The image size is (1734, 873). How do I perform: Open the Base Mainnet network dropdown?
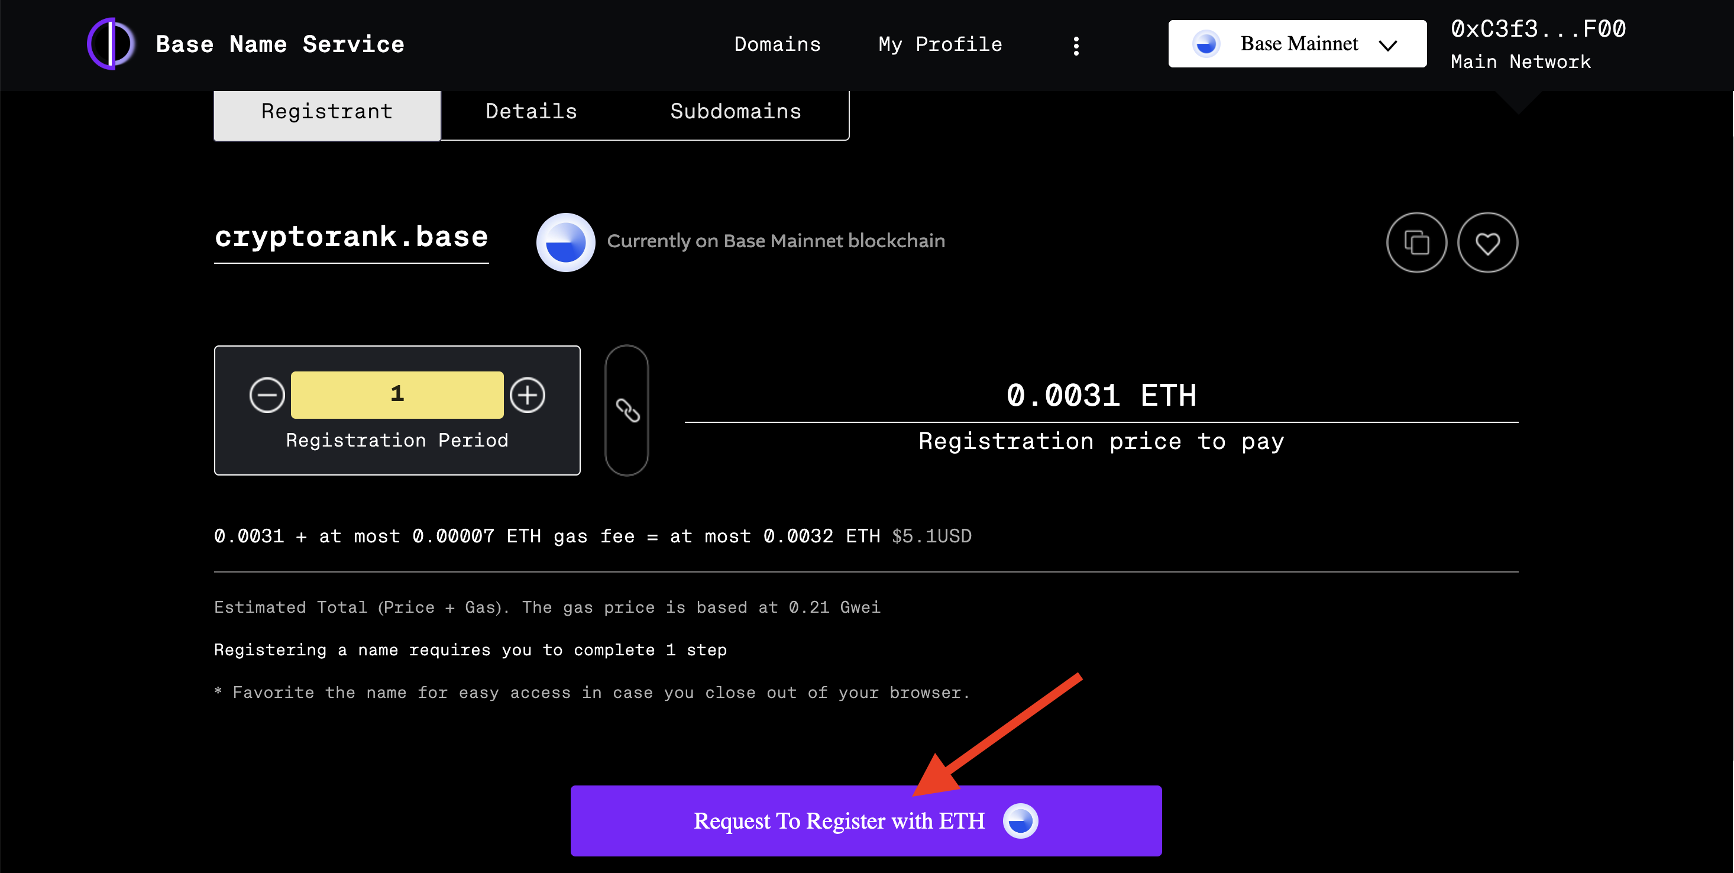point(1297,43)
